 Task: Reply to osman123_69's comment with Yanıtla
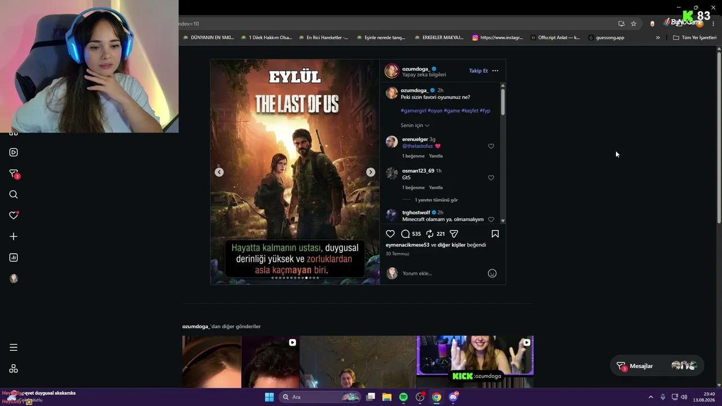coord(435,188)
